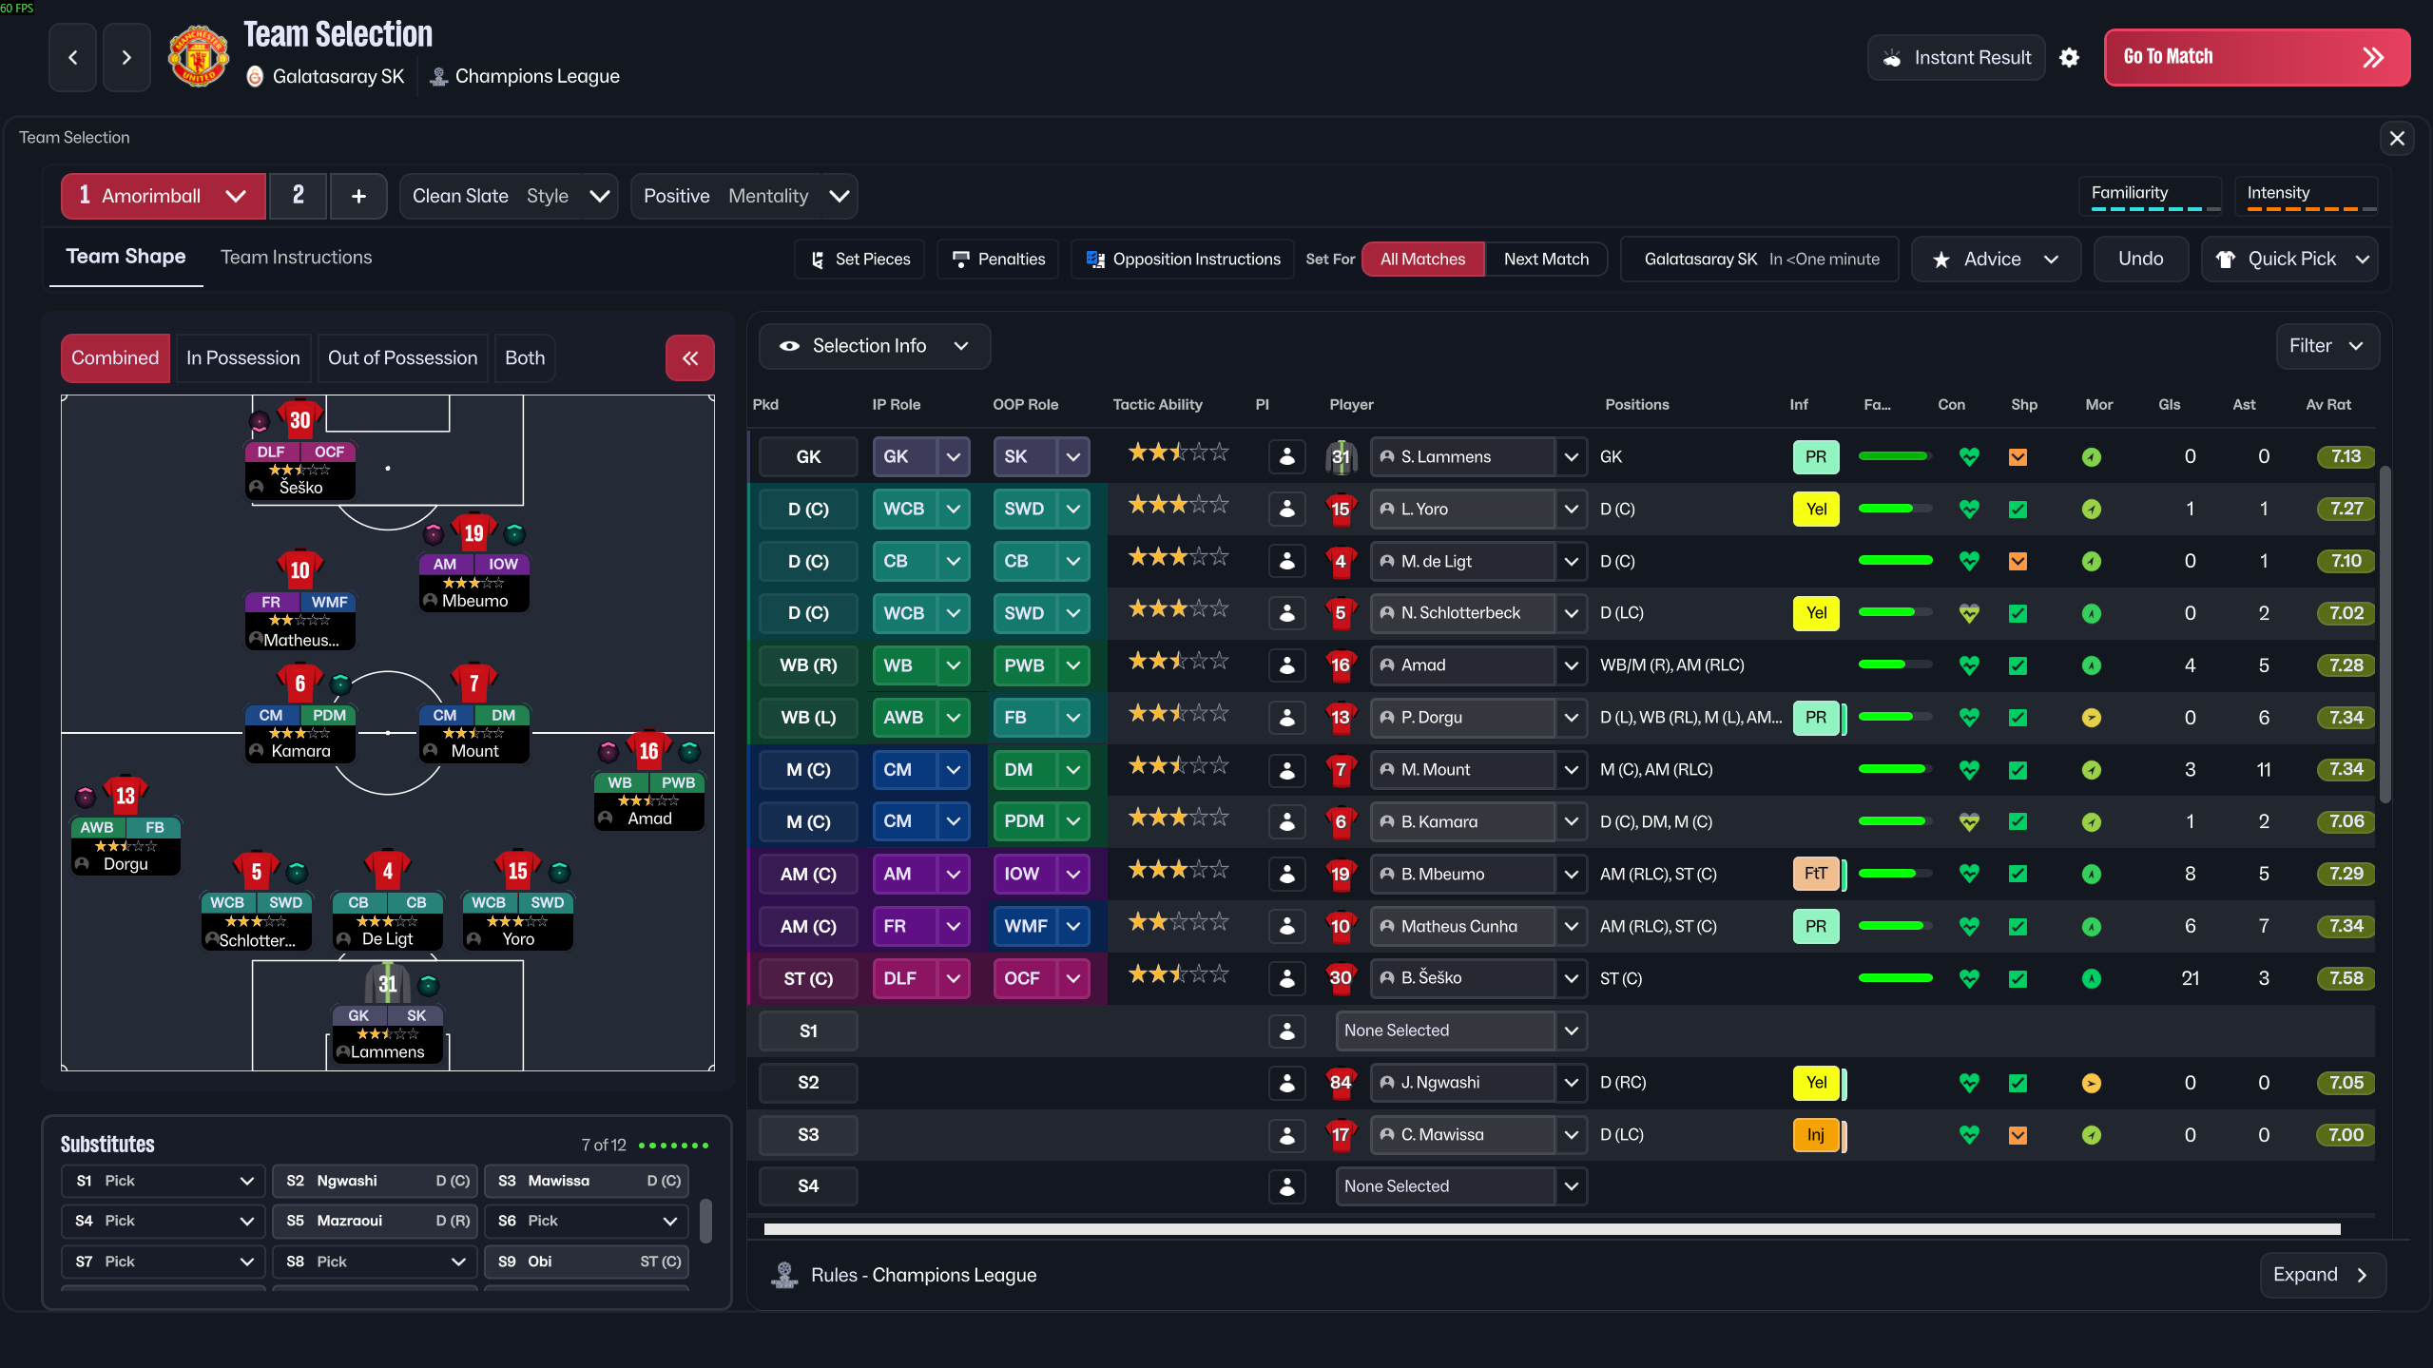Click the Undo button
Screen dimensions: 2433x1368
click(2139, 259)
